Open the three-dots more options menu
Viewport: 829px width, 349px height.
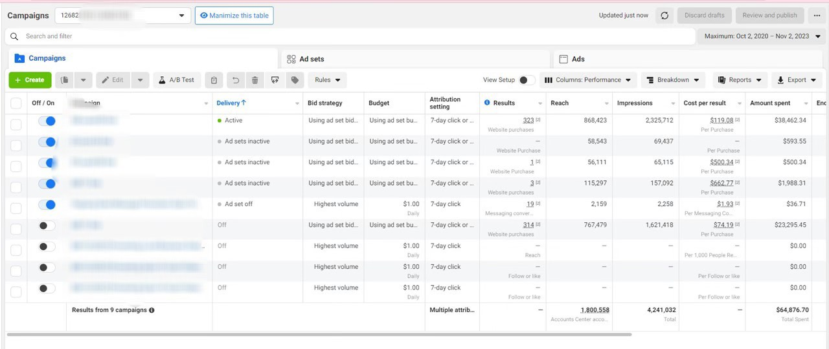[x=817, y=16]
